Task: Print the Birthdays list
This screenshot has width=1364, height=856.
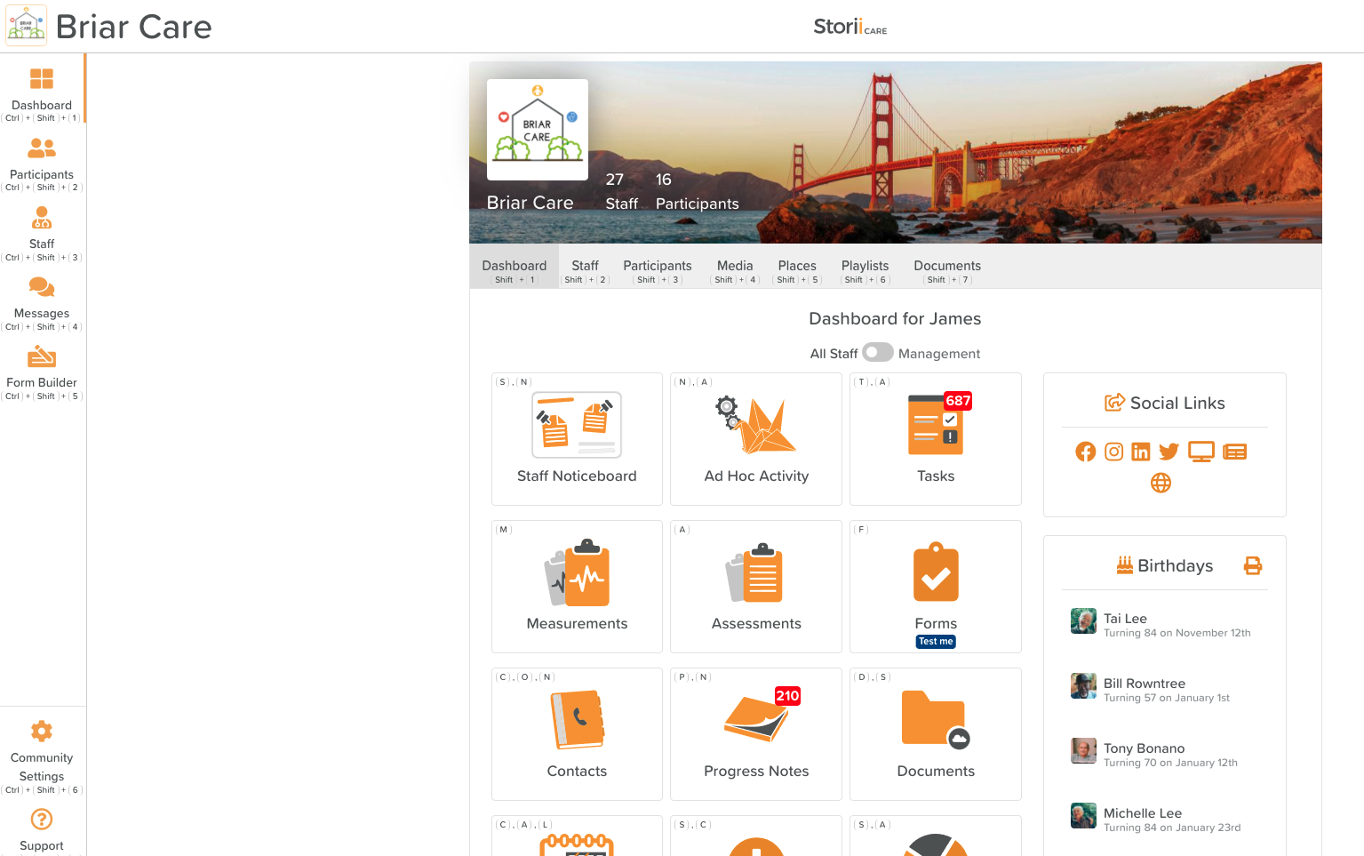Action: coord(1253,565)
